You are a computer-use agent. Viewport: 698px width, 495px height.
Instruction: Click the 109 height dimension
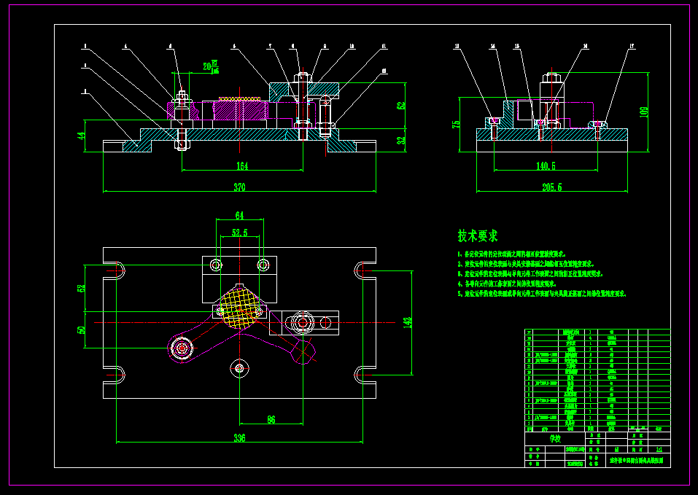(644, 112)
